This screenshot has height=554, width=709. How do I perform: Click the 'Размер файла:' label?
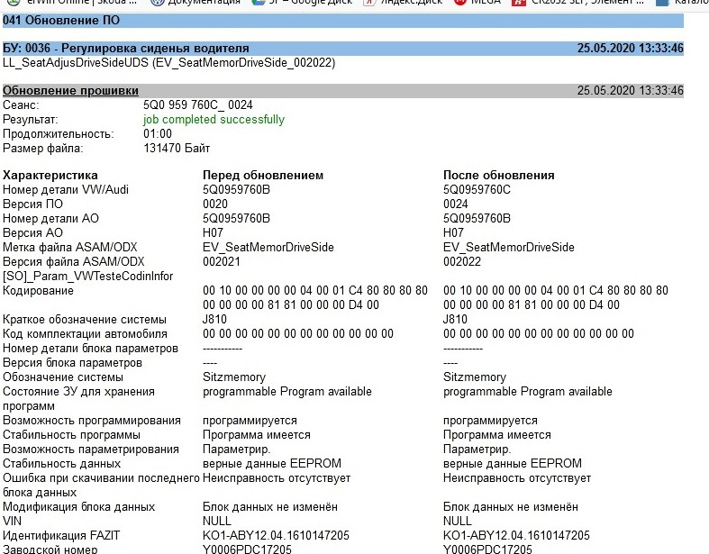[x=43, y=149]
